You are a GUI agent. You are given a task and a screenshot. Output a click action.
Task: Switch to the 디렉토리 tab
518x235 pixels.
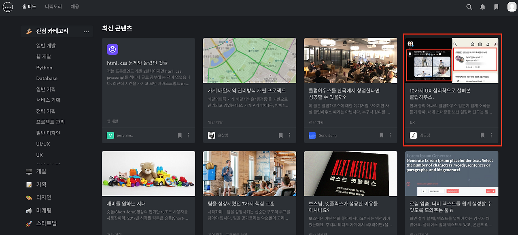53,7
